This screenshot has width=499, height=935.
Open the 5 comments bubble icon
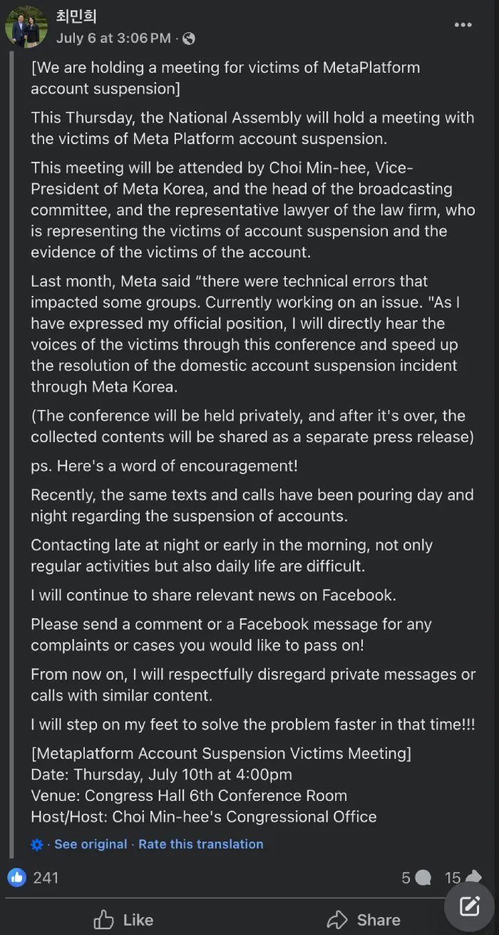click(423, 878)
